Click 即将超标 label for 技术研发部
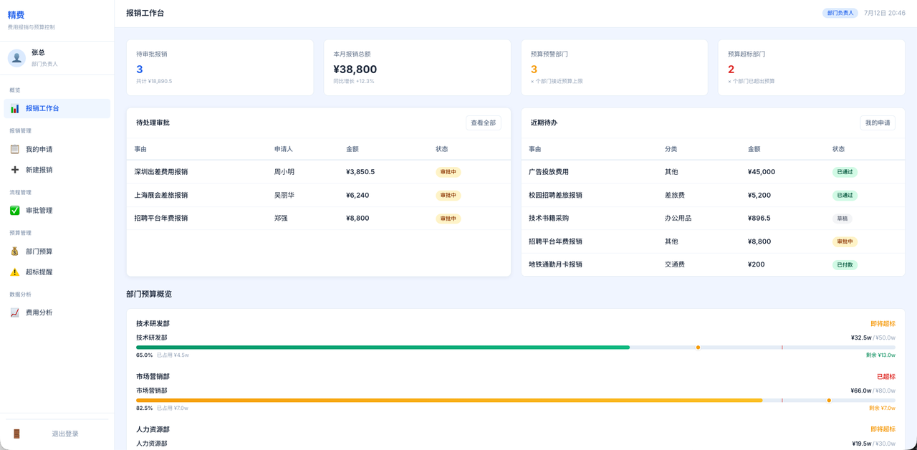 click(883, 324)
